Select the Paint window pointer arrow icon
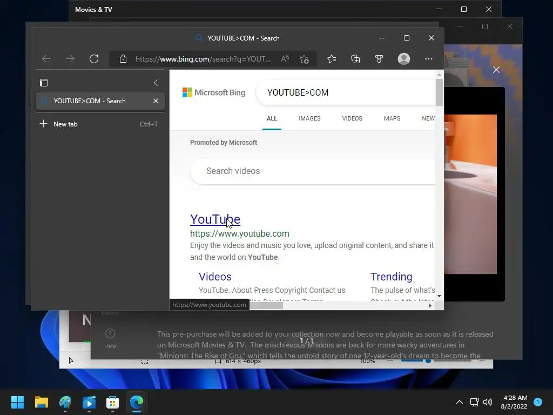553x415 pixels. point(71,360)
